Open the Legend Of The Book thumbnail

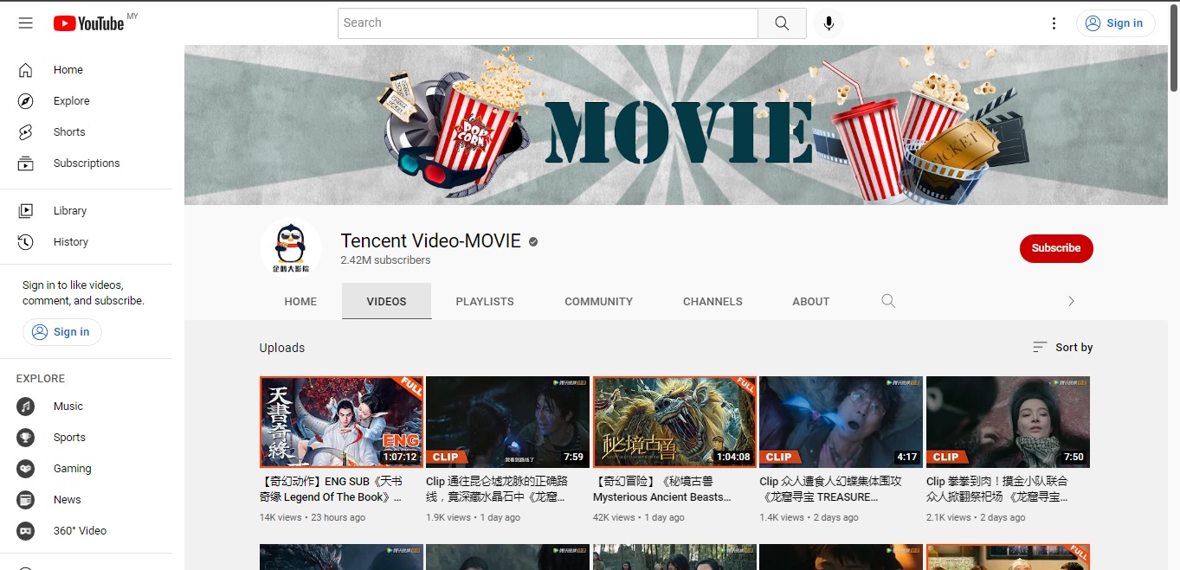[x=341, y=422]
